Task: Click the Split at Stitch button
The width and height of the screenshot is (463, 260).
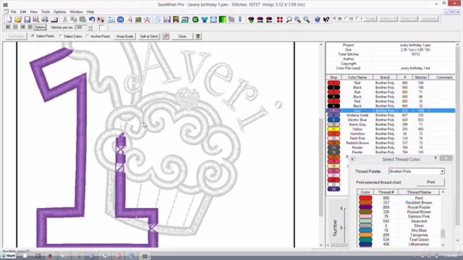Action: [149, 36]
